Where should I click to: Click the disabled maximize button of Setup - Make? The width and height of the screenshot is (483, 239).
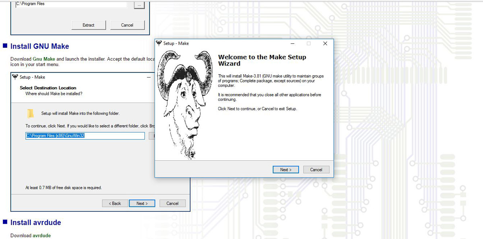click(x=309, y=43)
